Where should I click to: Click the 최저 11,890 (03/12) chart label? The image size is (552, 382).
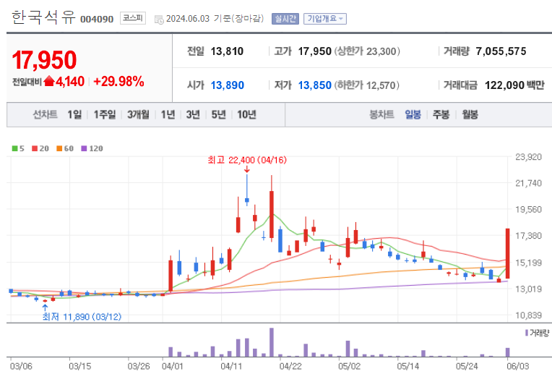coord(82,316)
